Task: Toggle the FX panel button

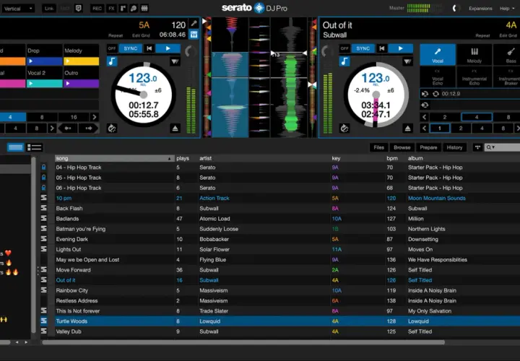Action: [111, 8]
